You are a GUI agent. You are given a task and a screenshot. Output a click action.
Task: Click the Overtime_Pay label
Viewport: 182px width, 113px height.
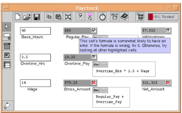pyautogui.click(x=77, y=64)
